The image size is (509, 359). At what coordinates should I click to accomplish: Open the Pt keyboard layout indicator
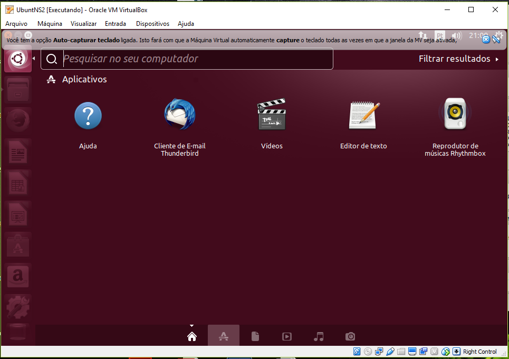tap(440, 35)
